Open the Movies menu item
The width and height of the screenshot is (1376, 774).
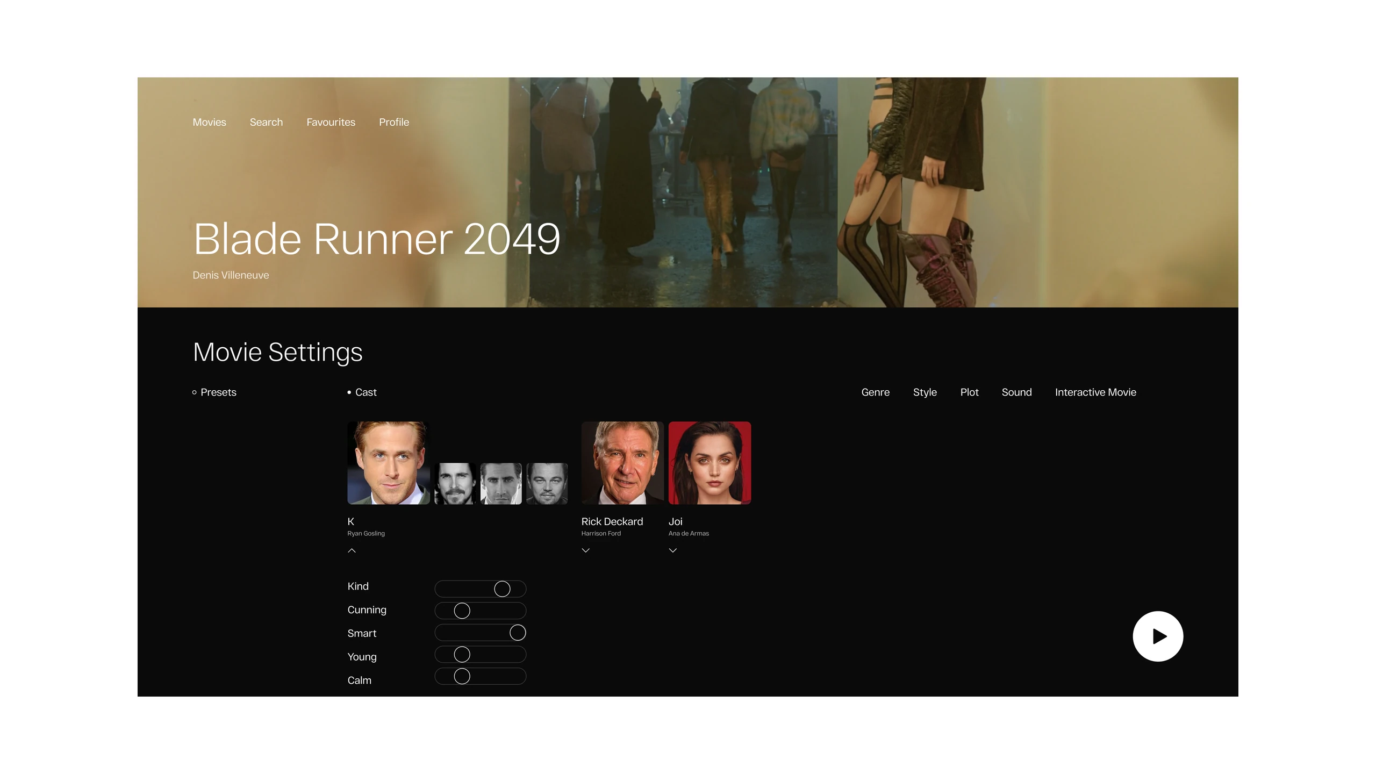click(210, 123)
